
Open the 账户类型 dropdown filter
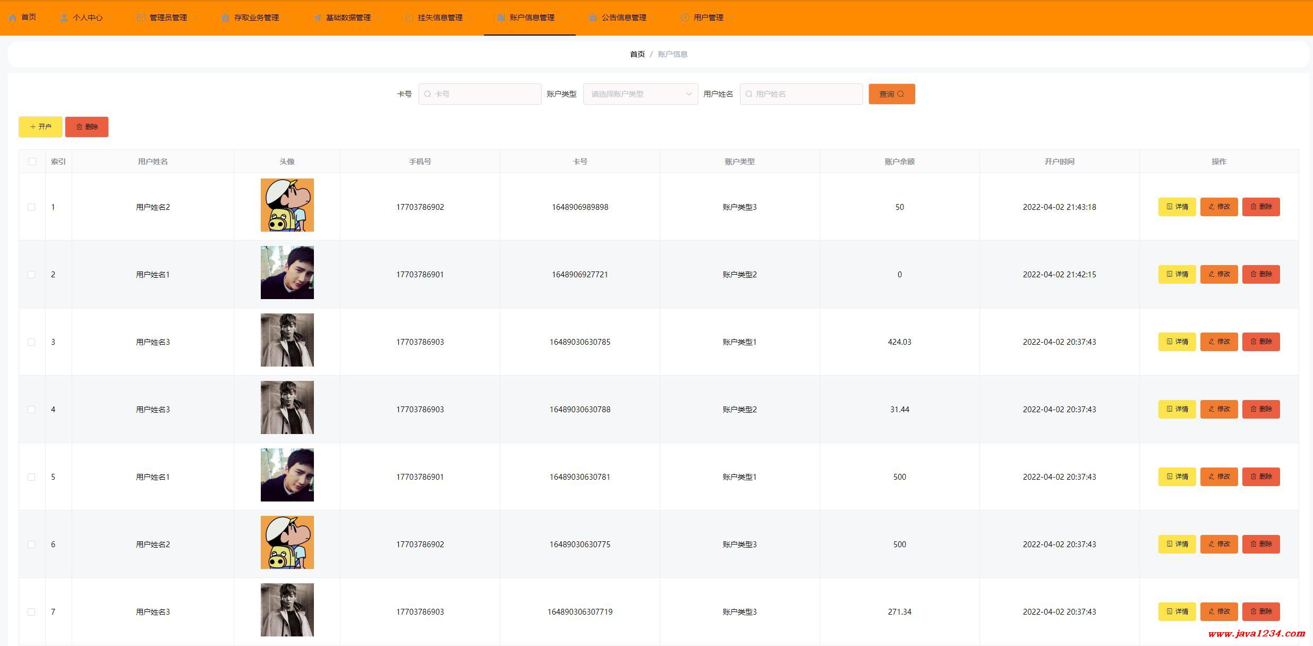point(640,94)
